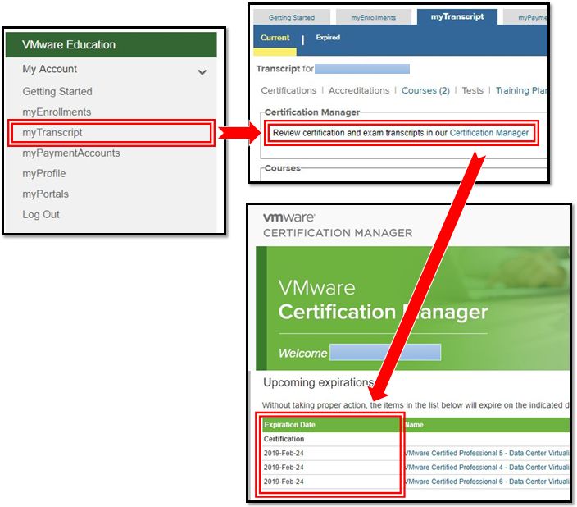Open My Account in VMware Education menu
Screen dimensions: 577x507
pos(50,69)
